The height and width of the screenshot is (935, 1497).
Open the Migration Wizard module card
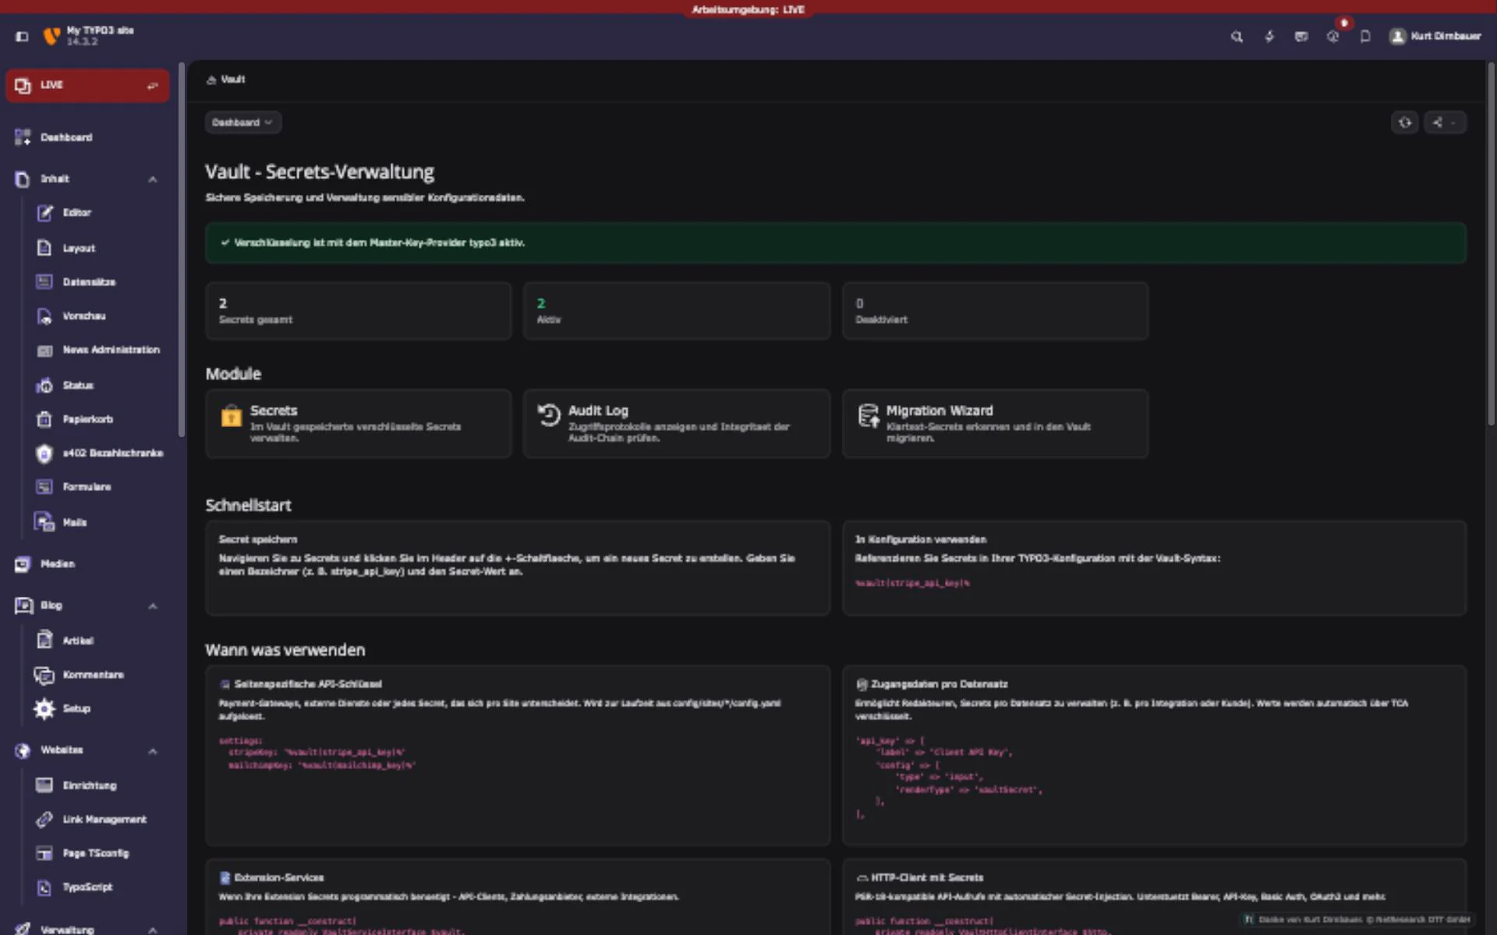click(x=995, y=423)
